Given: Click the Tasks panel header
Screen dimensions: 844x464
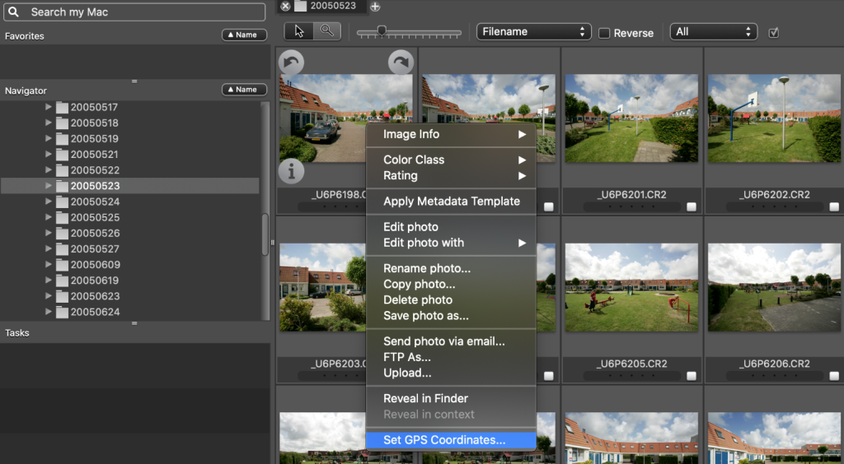Looking at the screenshot, I should point(16,333).
